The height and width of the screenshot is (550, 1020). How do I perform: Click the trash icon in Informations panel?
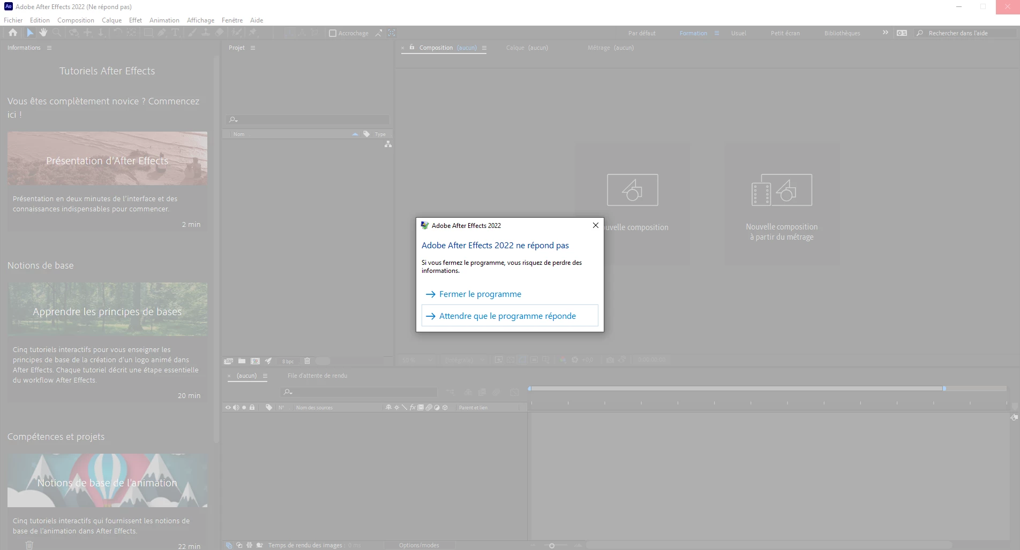(x=29, y=545)
